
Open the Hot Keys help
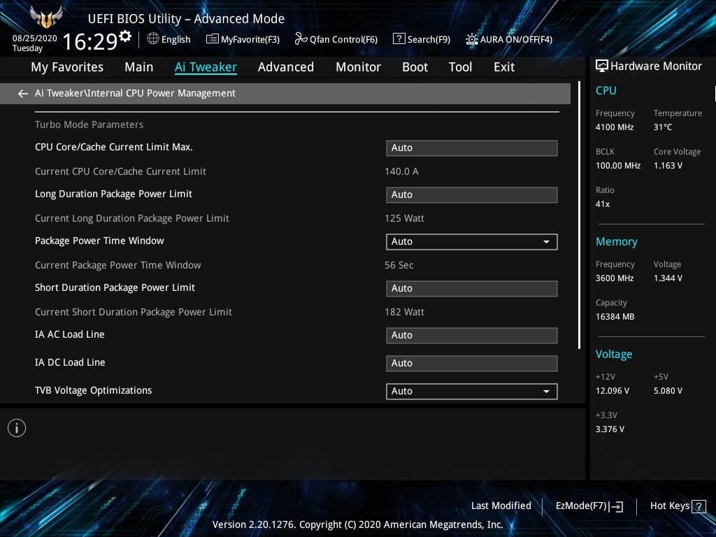point(678,506)
